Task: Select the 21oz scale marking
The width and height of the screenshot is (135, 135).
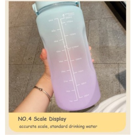Action: click(x=66, y=82)
